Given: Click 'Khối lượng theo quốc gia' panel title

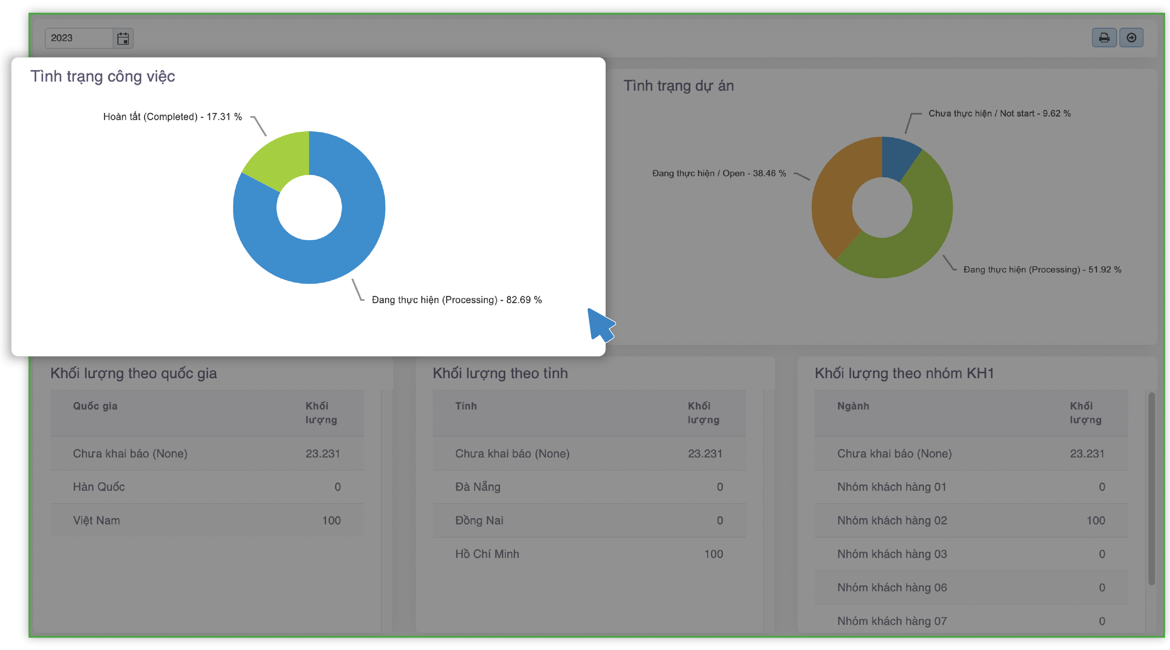Looking at the screenshot, I should pyautogui.click(x=133, y=373).
